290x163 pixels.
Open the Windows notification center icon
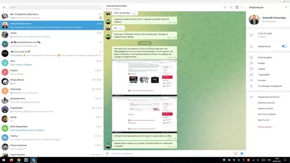(285, 160)
